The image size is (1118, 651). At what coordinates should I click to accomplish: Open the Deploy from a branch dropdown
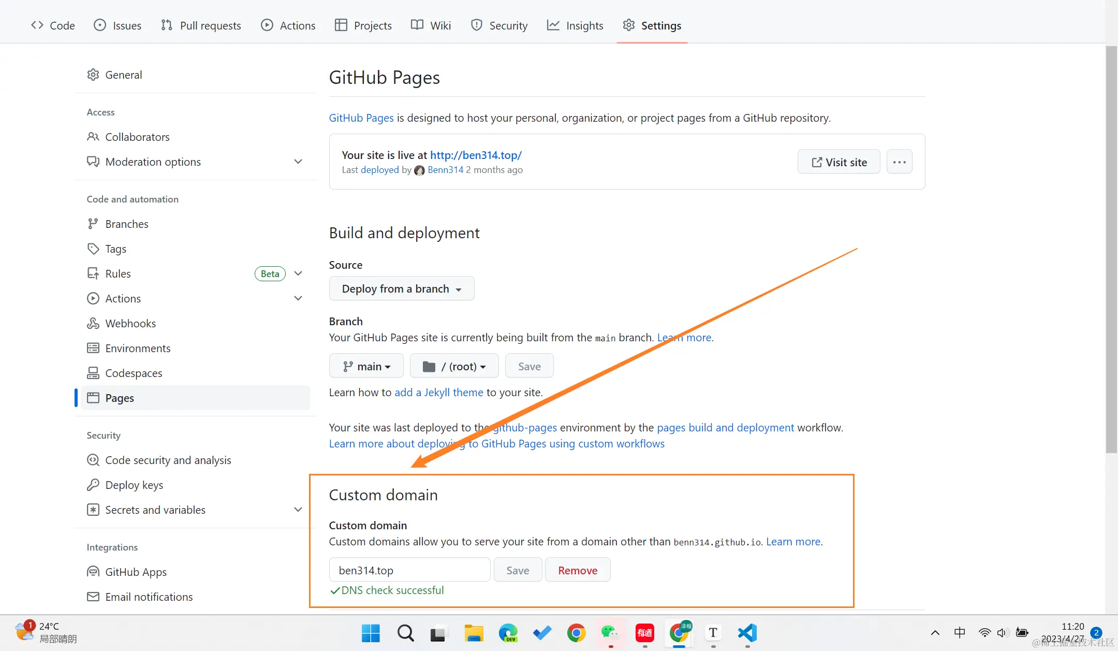point(401,288)
